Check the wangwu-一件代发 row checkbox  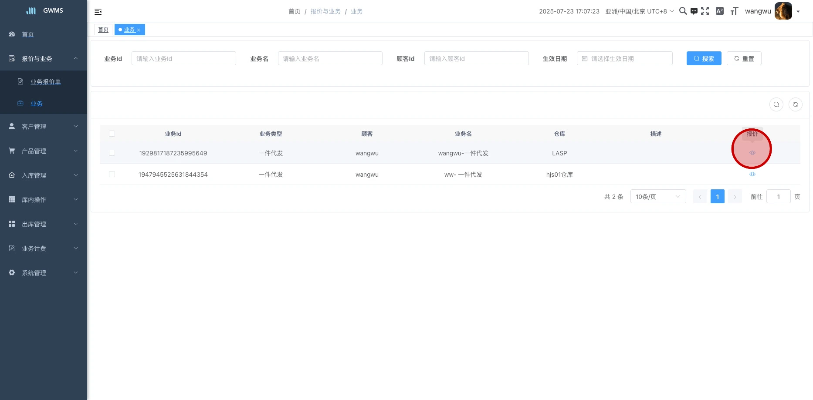tap(112, 153)
